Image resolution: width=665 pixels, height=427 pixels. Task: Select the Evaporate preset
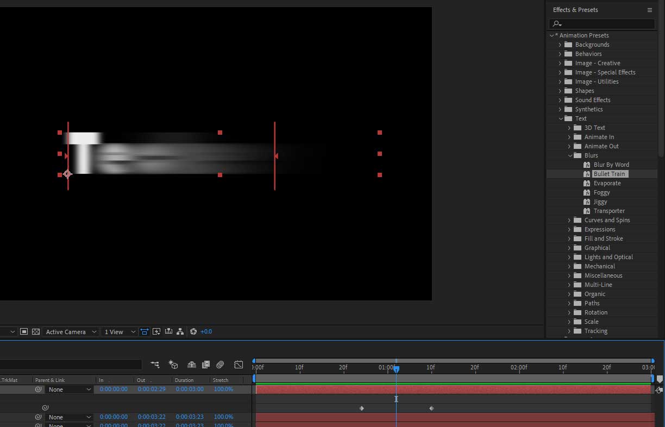pos(607,183)
